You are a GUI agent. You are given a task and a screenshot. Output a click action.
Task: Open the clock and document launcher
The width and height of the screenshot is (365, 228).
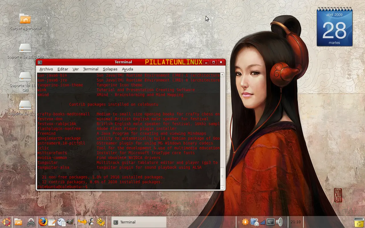pyautogui.click(x=61, y=222)
